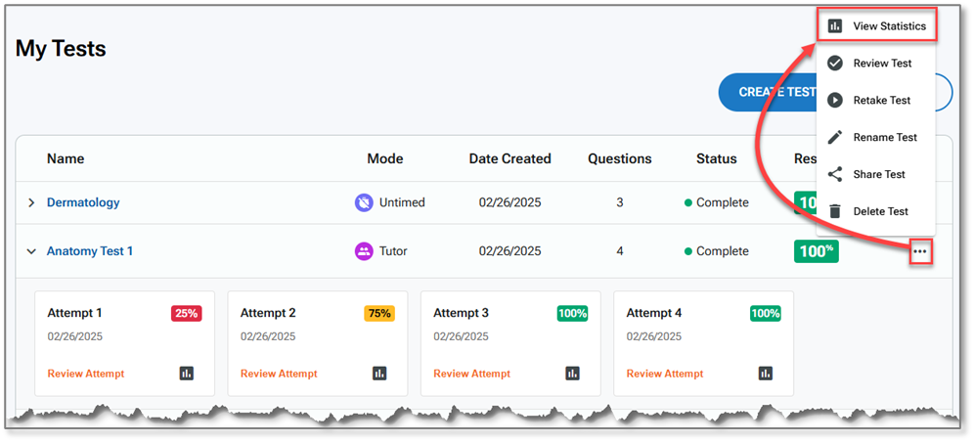Click Review Attempt under Attempt 1
The image size is (974, 442).
click(85, 374)
